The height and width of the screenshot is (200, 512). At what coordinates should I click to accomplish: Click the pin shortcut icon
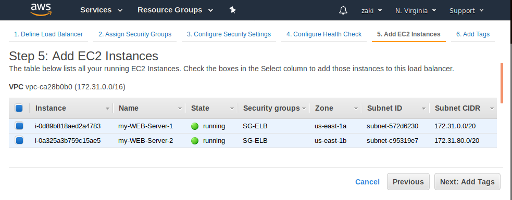tap(232, 10)
